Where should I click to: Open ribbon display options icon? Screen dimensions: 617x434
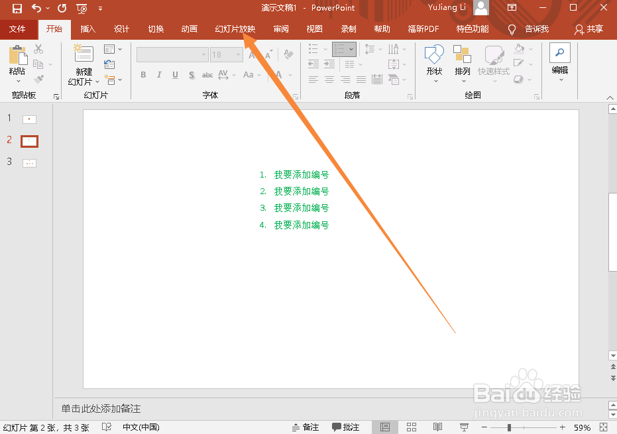(512, 7)
